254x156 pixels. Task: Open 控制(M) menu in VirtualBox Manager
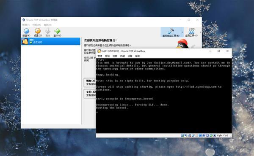click(x=36, y=25)
